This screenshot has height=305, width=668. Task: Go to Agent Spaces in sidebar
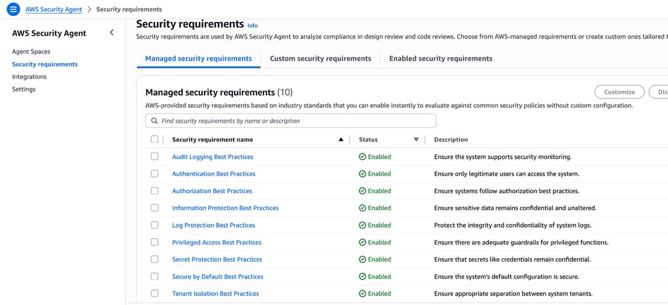31,52
